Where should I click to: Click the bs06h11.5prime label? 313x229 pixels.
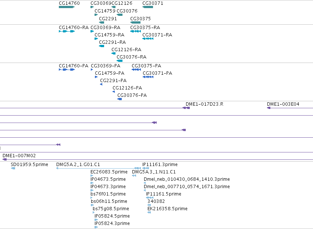coord(109,201)
